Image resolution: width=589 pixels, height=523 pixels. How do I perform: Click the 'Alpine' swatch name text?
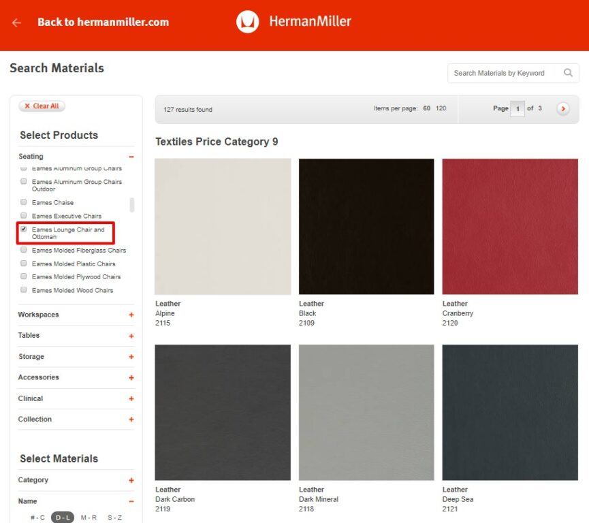(165, 313)
